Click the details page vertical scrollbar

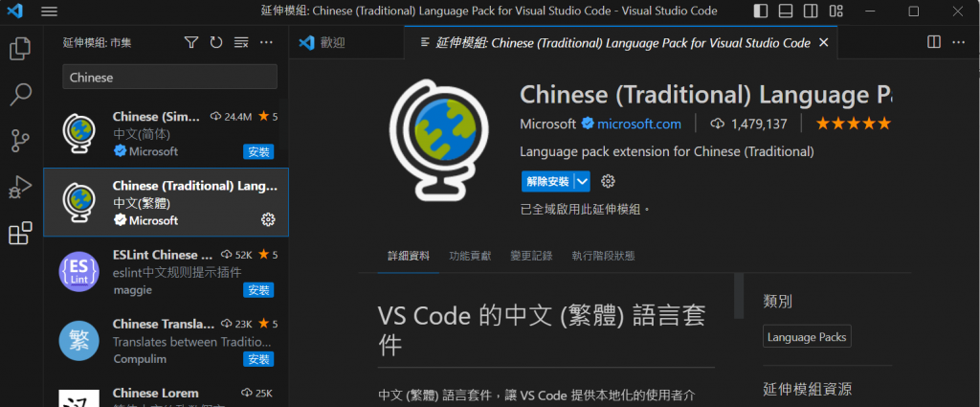(x=739, y=296)
